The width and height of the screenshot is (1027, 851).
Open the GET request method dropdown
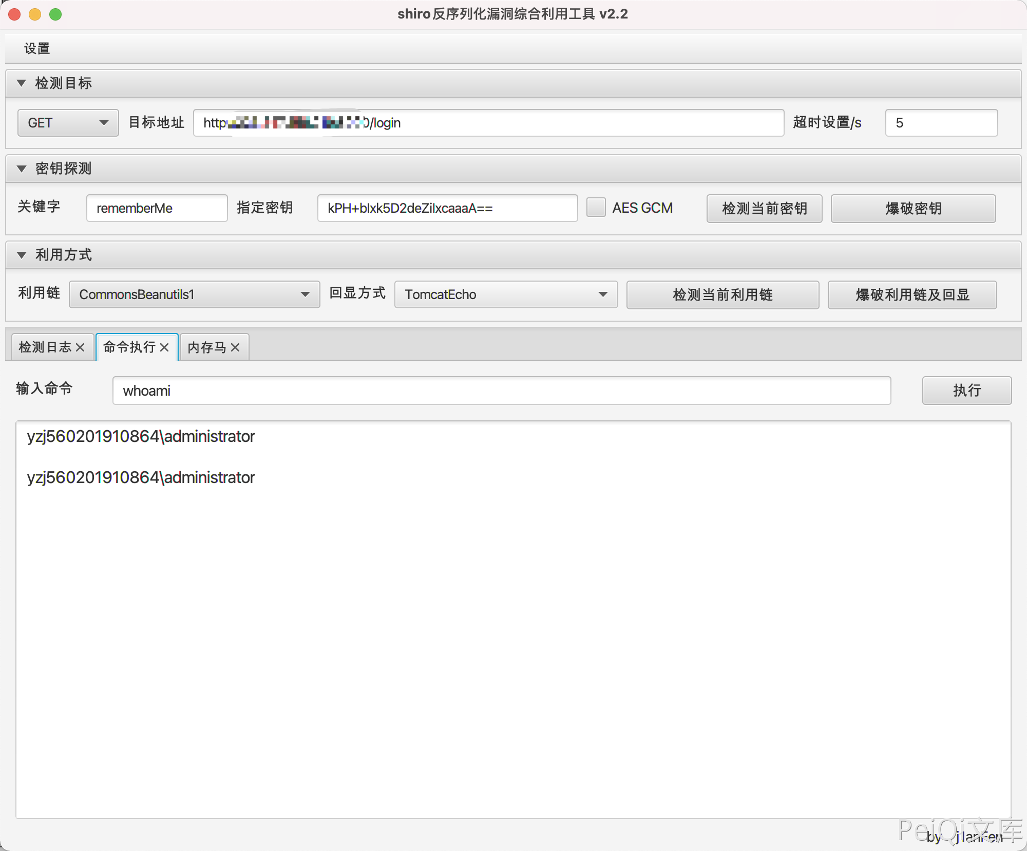pos(68,123)
